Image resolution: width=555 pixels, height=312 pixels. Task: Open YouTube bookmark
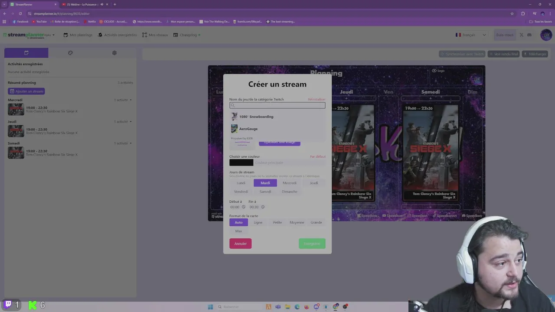(x=39, y=22)
